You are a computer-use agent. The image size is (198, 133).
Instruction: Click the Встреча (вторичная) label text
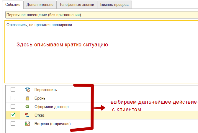pyautogui.click(x=53, y=124)
